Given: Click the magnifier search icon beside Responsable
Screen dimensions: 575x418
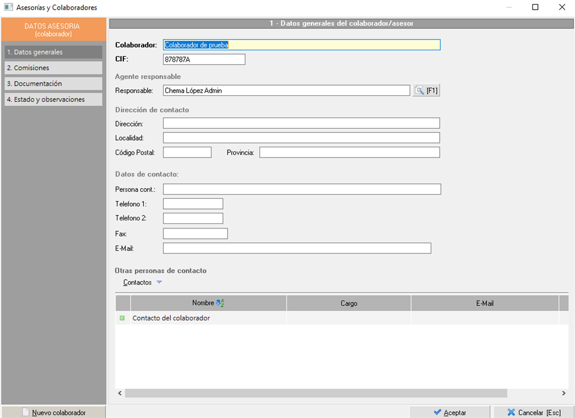Looking at the screenshot, I should [x=420, y=90].
